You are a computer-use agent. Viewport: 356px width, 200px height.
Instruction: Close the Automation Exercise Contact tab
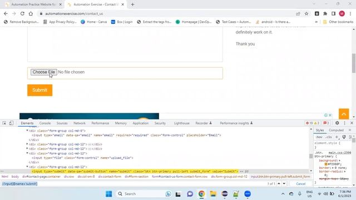point(122,4)
